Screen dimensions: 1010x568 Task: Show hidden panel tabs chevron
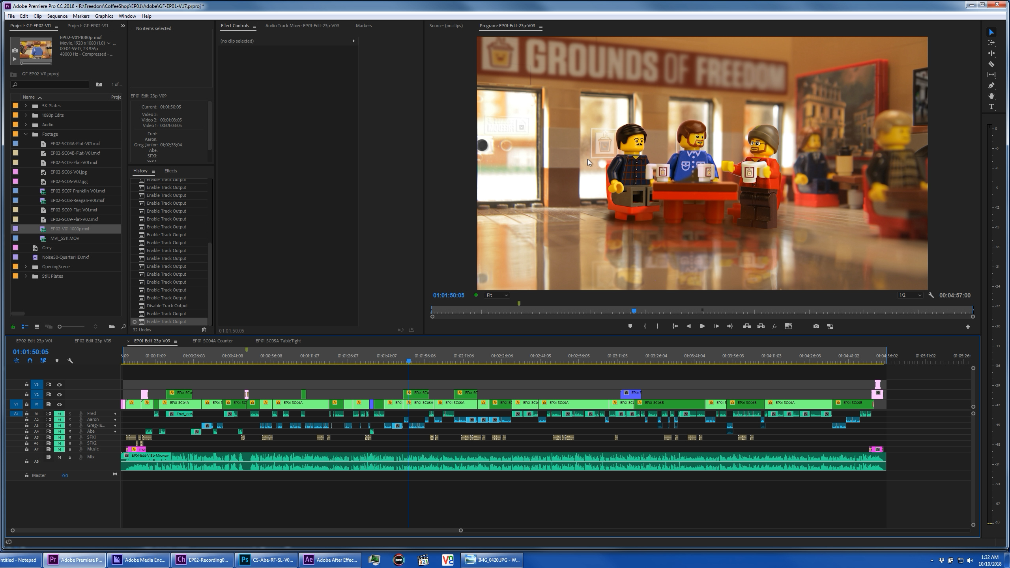[123, 26]
